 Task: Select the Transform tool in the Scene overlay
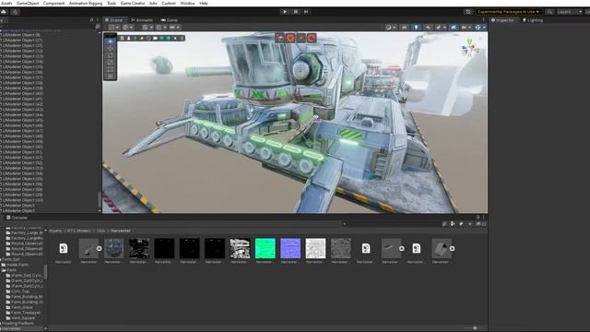click(x=111, y=76)
